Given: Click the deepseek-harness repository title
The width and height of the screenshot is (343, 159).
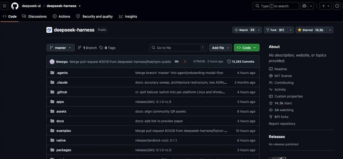Looking at the screenshot, I should pyautogui.click(x=74, y=30).
